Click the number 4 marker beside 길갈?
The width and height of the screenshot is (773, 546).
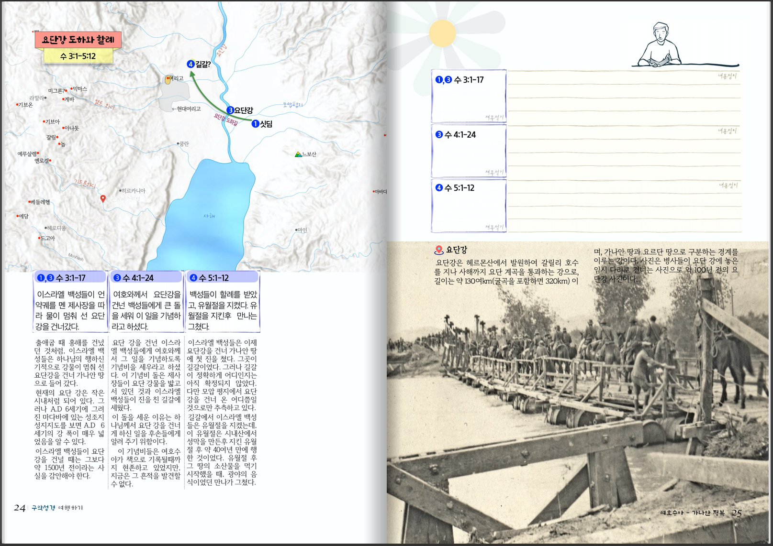[x=191, y=64]
